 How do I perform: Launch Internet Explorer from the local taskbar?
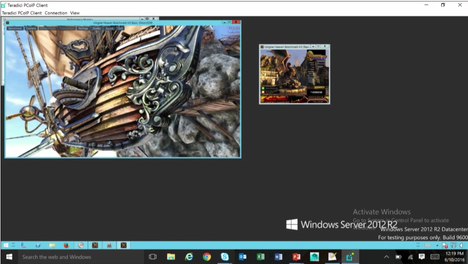click(189, 257)
